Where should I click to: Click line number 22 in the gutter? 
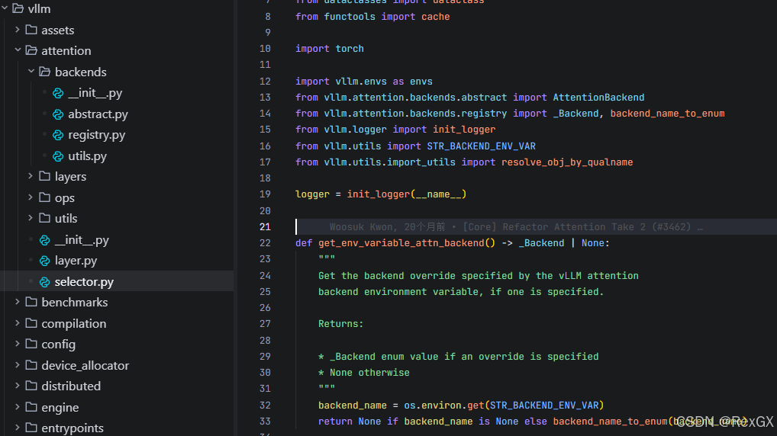[x=265, y=243]
